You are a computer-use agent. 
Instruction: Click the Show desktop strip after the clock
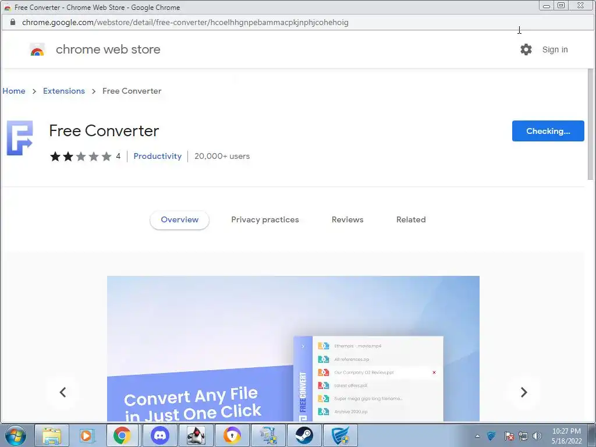point(591,435)
